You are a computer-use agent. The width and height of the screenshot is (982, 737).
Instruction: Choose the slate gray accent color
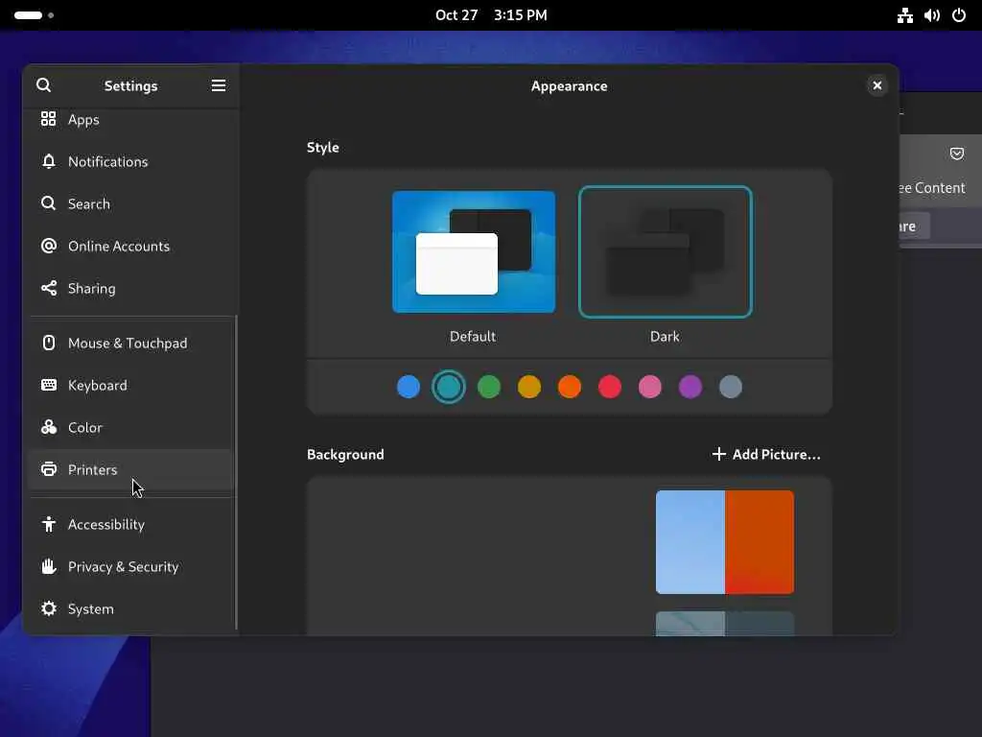[x=731, y=387]
